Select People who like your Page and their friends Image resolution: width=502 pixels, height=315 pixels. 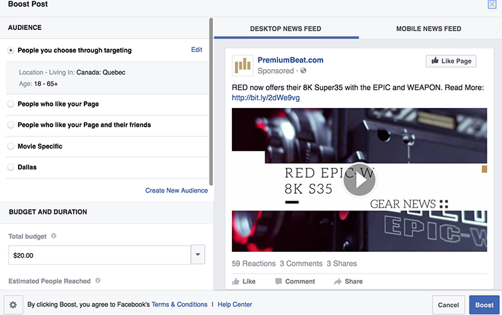(x=11, y=125)
